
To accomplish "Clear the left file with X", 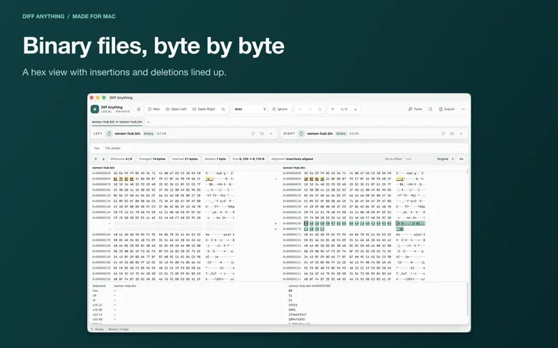I will click(x=271, y=134).
